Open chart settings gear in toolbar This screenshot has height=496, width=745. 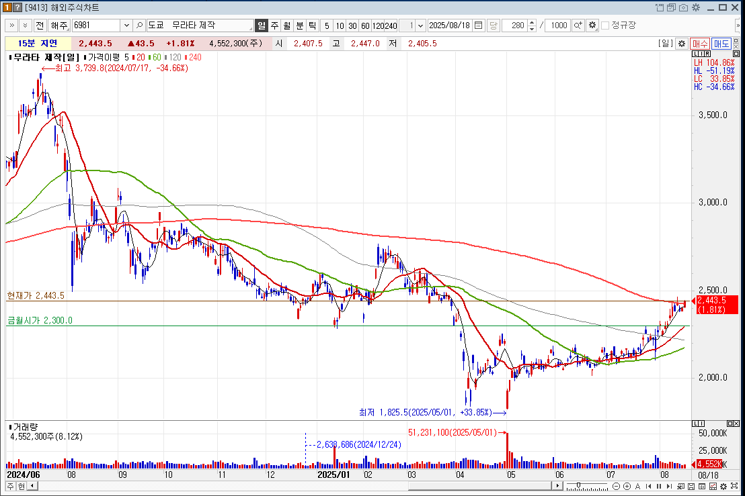(592, 26)
